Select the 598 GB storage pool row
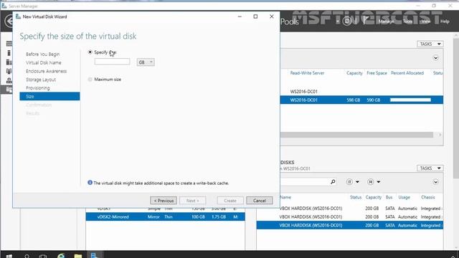459x258 pixels. point(361,100)
